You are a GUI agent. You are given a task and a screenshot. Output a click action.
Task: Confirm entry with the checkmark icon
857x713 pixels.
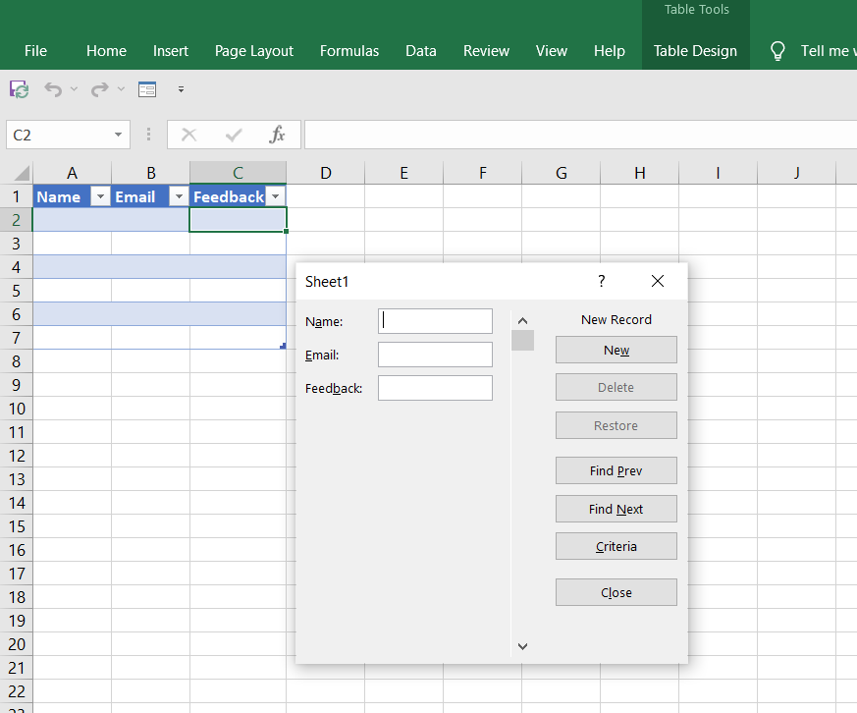point(234,135)
